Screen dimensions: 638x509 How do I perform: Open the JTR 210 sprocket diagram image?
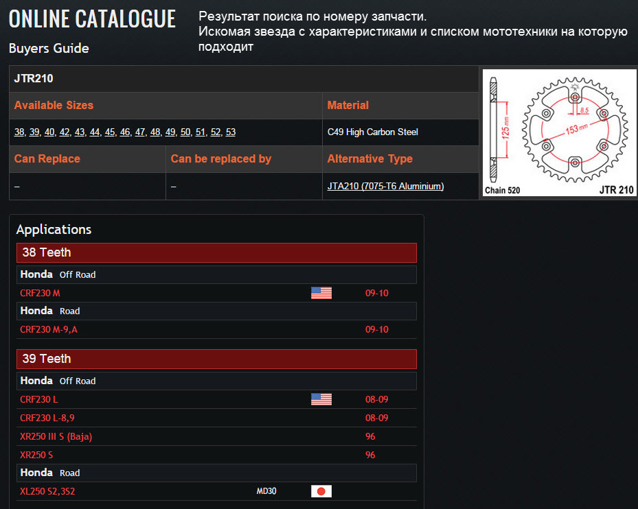(x=559, y=132)
